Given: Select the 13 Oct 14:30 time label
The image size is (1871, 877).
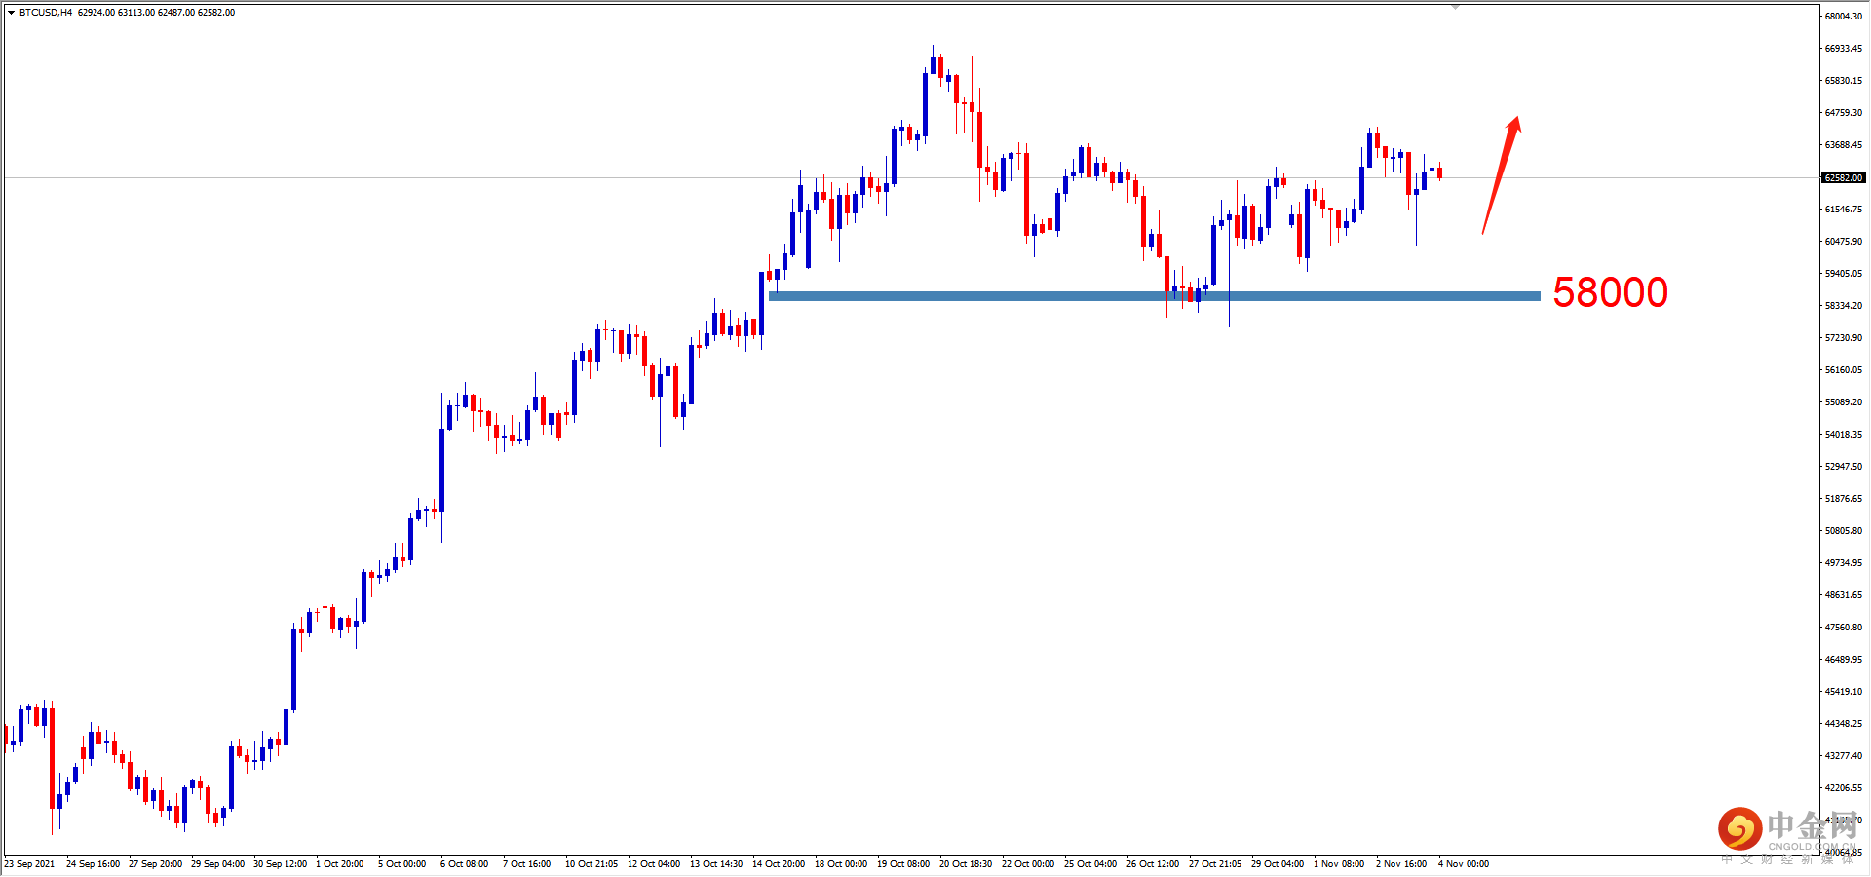Looking at the screenshot, I should pyautogui.click(x=716, y=864).
